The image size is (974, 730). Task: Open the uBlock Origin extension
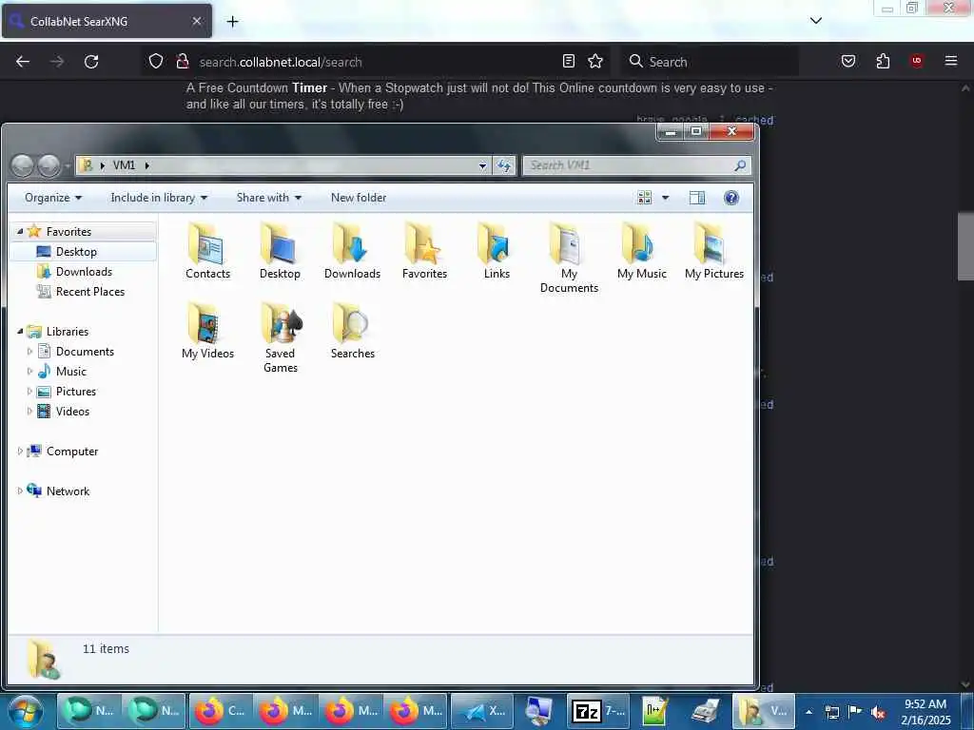(917, 61)
